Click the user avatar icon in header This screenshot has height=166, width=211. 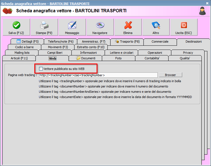coord(202,11)
